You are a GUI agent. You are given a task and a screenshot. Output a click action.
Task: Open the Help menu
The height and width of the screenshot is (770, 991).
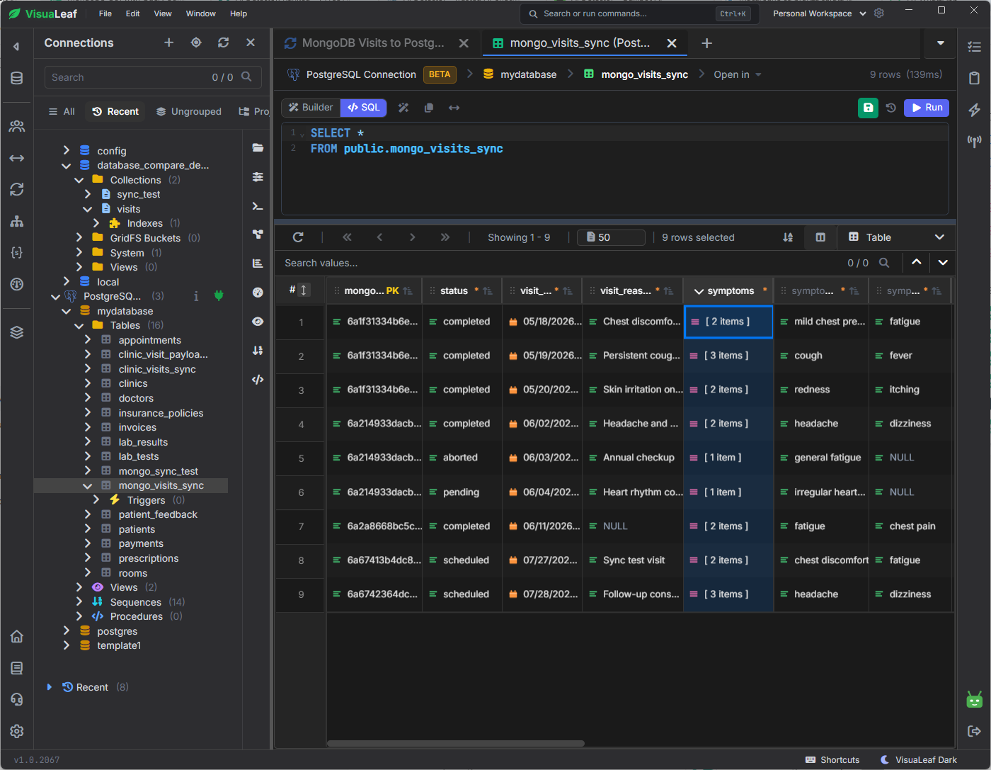pyautogui.click(x=239, y=13)
